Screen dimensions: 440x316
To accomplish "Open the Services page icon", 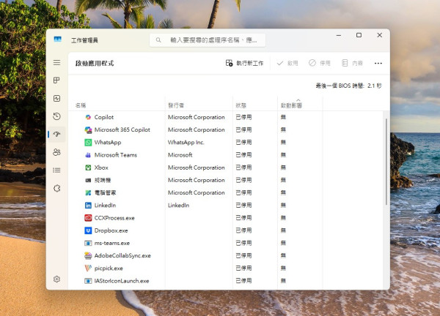I will (x=56, y=189).
